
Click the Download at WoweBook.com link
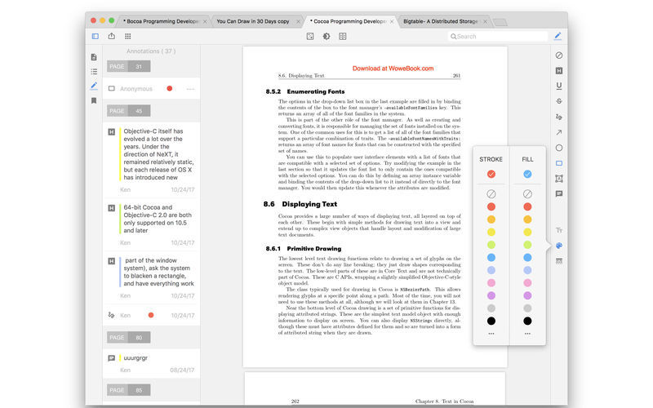click(x=393, y=69)
